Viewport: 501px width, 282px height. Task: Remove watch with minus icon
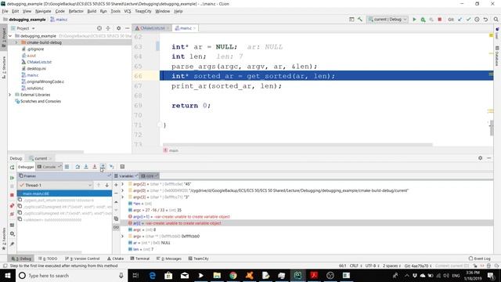coord(116,193)
